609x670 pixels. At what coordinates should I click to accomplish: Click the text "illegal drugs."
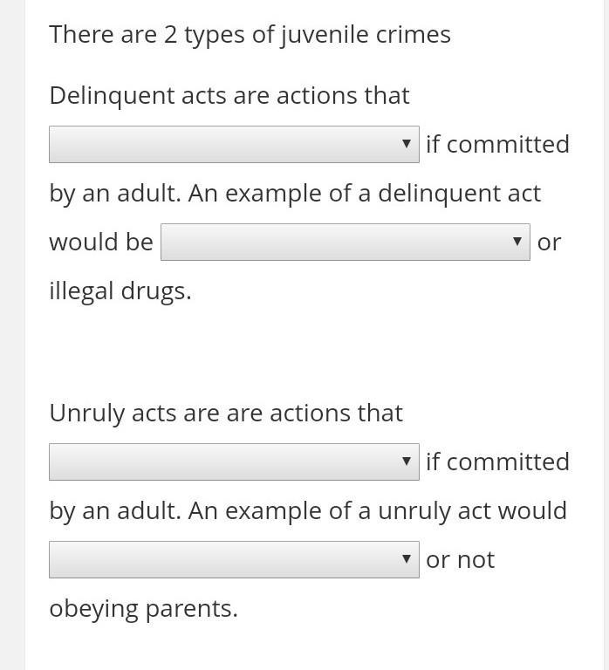[x=120, y=292]
